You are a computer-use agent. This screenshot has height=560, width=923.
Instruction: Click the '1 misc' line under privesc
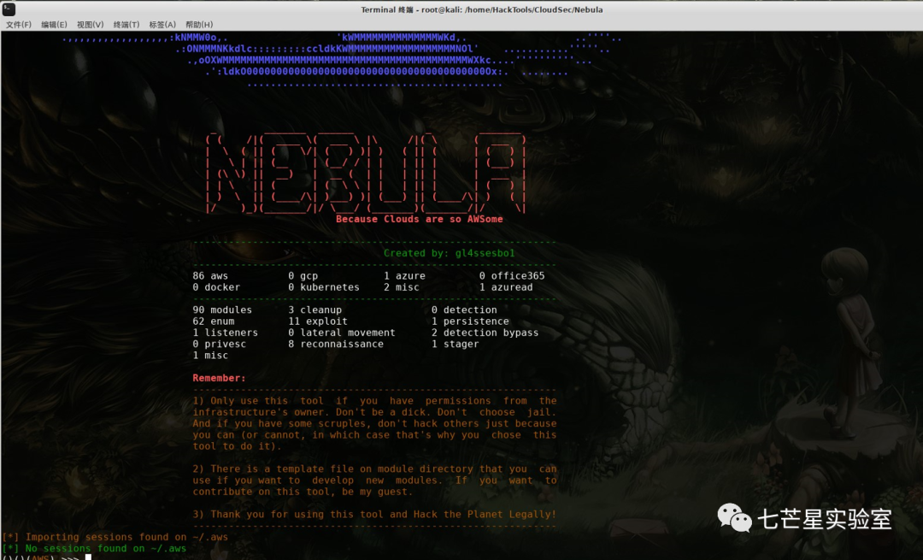tap(210, 356)
